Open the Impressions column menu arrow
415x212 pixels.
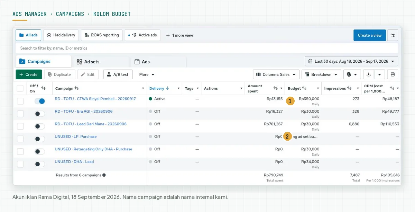pos(358,88)
